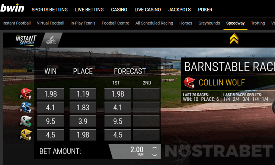Click the bwin logo
This screenshot has width=275, height=165.
pyautogui.click(x=12, y=8)
